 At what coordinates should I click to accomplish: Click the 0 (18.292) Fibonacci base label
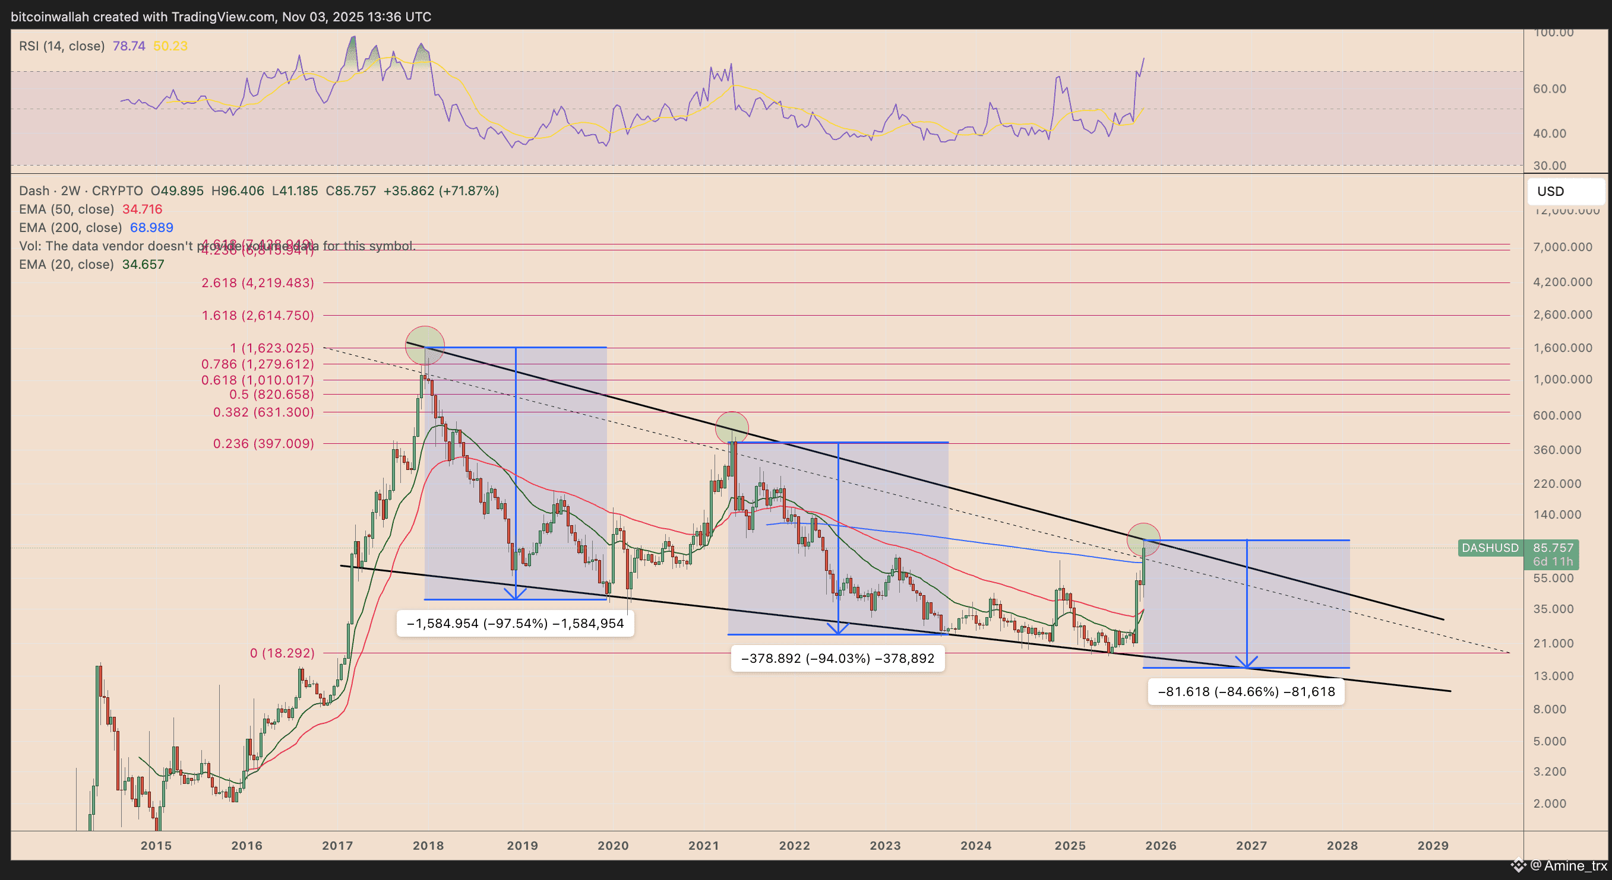pos(282,653)
